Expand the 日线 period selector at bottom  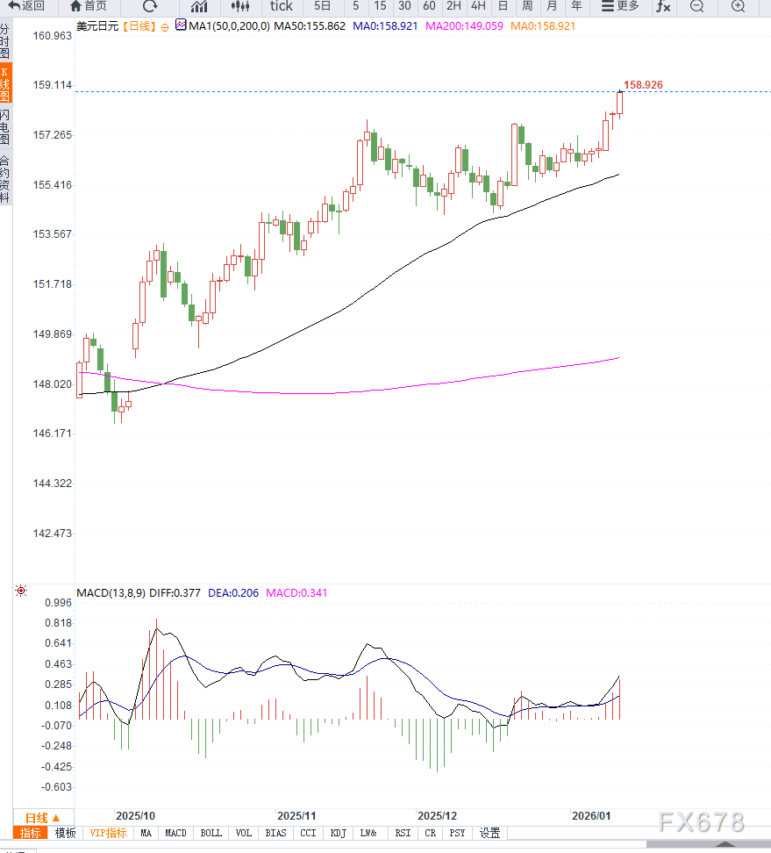[x=42, y=817]
